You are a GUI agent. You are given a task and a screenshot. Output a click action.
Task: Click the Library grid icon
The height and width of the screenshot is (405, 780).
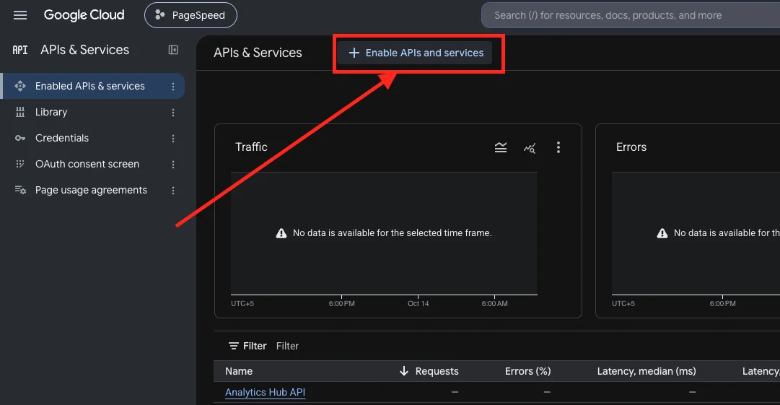click(x=20, y=112)
